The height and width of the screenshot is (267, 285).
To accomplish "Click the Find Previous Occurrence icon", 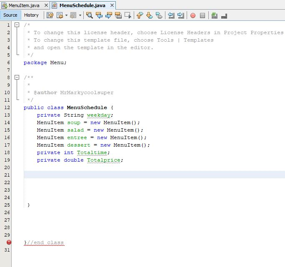I will point(99,15).
